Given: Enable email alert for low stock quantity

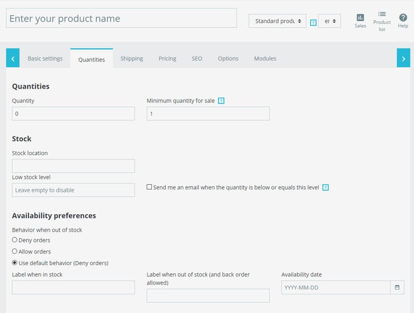Looking at the screenshot, I should click(x=149, y=187).
